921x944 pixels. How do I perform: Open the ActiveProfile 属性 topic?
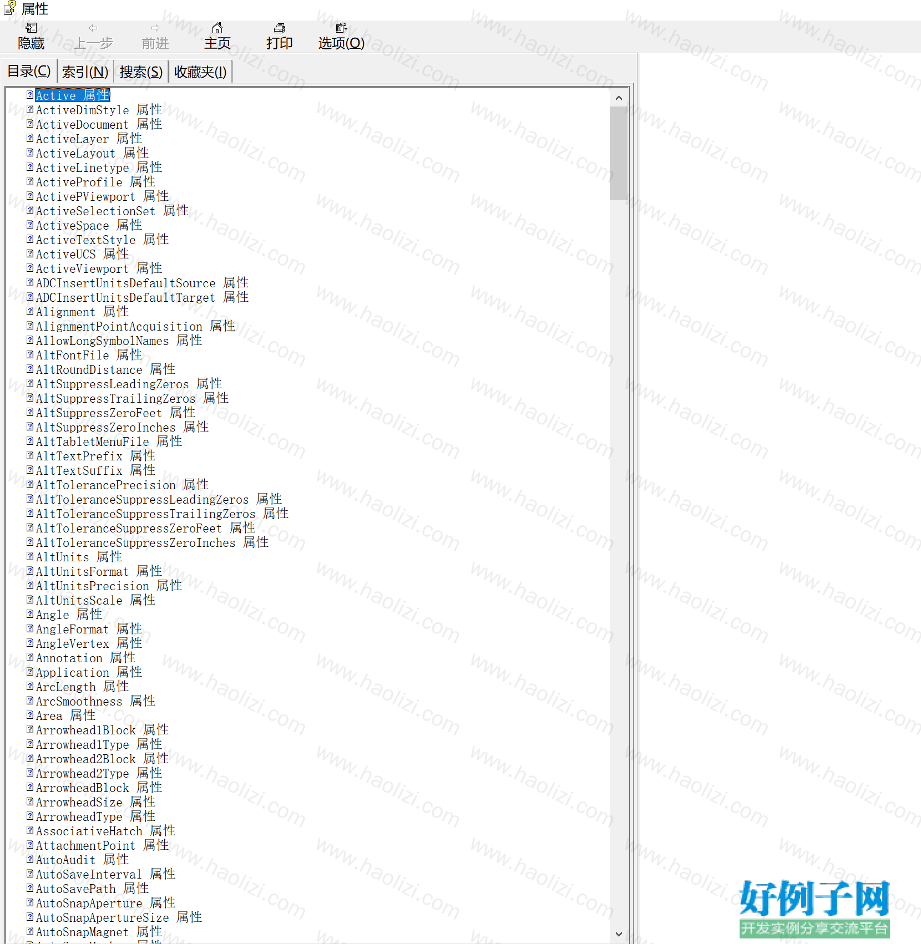[95, 182]
